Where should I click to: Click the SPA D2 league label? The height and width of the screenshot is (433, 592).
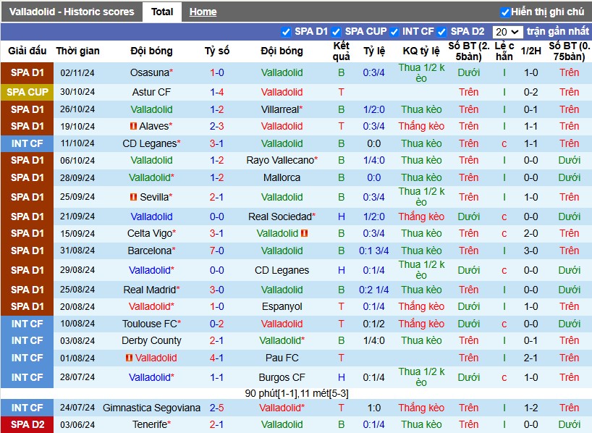pyautogui.click(x=28, y=424)
